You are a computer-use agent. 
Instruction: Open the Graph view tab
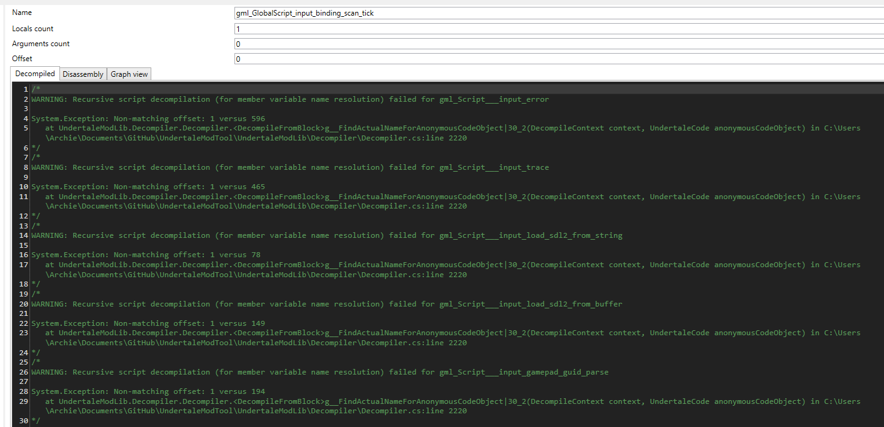(128, 73)
